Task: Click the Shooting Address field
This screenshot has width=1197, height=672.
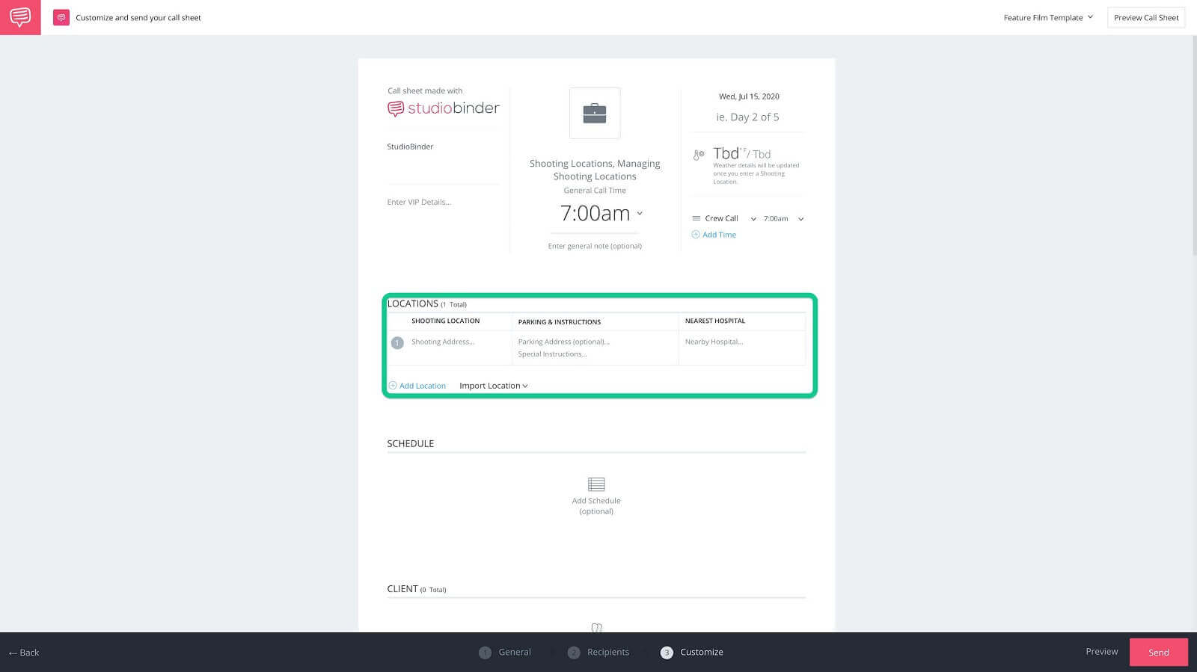Action: click(443, 342)
